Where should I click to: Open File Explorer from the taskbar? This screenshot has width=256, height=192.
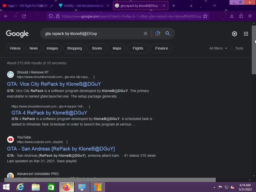coord(36,187)
